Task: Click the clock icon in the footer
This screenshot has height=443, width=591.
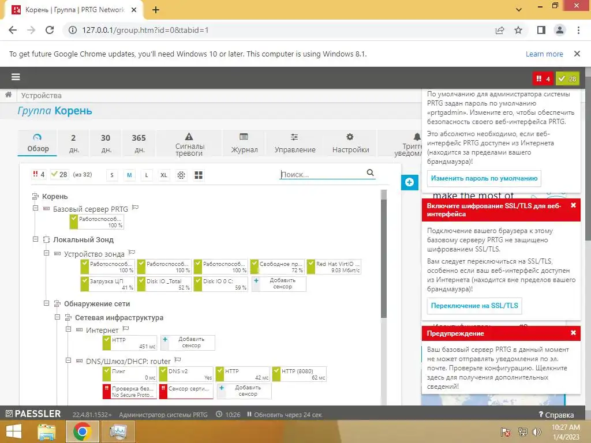Action: point(219,414)
